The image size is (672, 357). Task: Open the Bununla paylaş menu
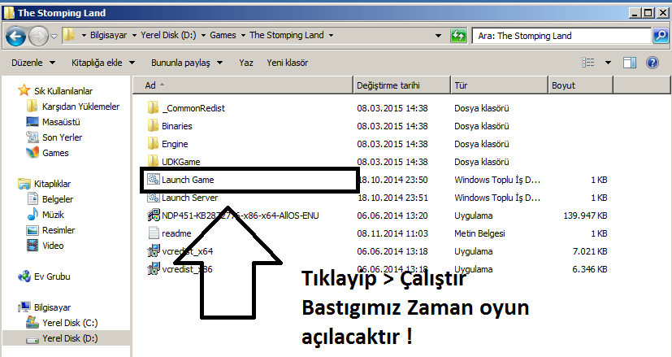click(187, 63)
